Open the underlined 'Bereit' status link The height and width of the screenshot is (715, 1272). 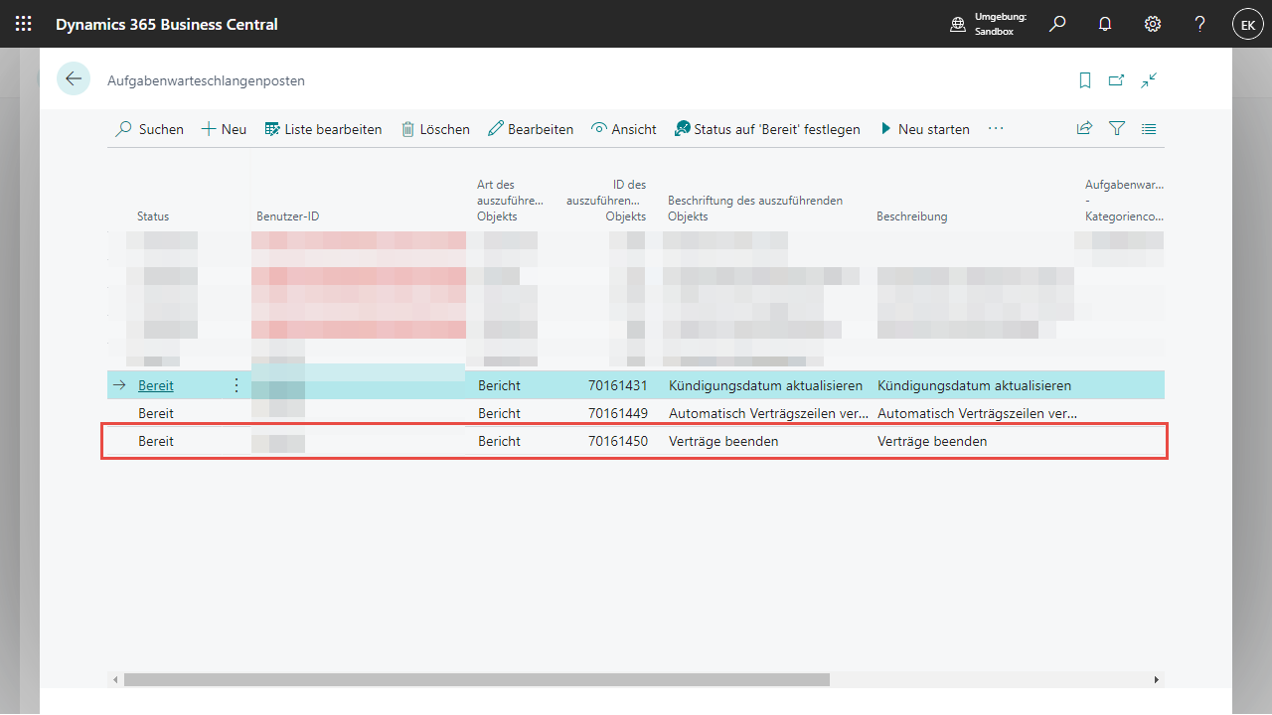(x=155, y=385)
